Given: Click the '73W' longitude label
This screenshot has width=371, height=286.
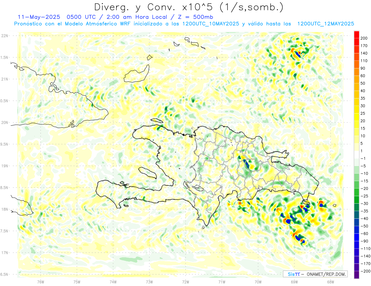Looking at the screenshot, I should click(x=149, y=282).
